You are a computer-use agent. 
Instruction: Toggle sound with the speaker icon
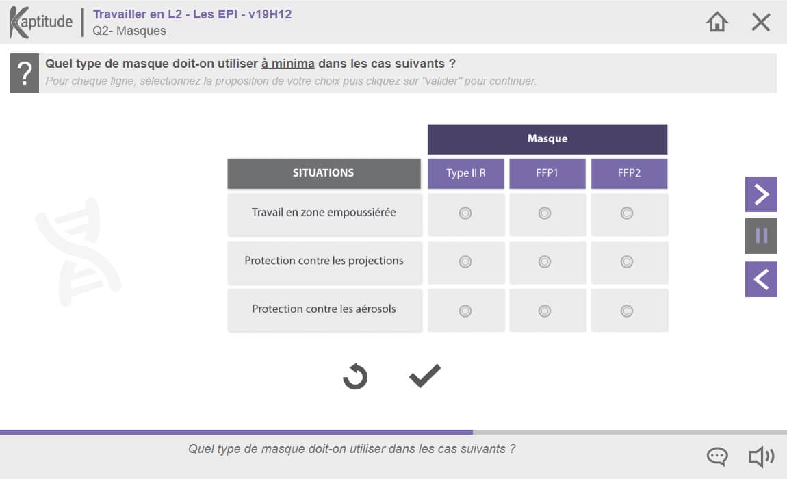(760, 456)
